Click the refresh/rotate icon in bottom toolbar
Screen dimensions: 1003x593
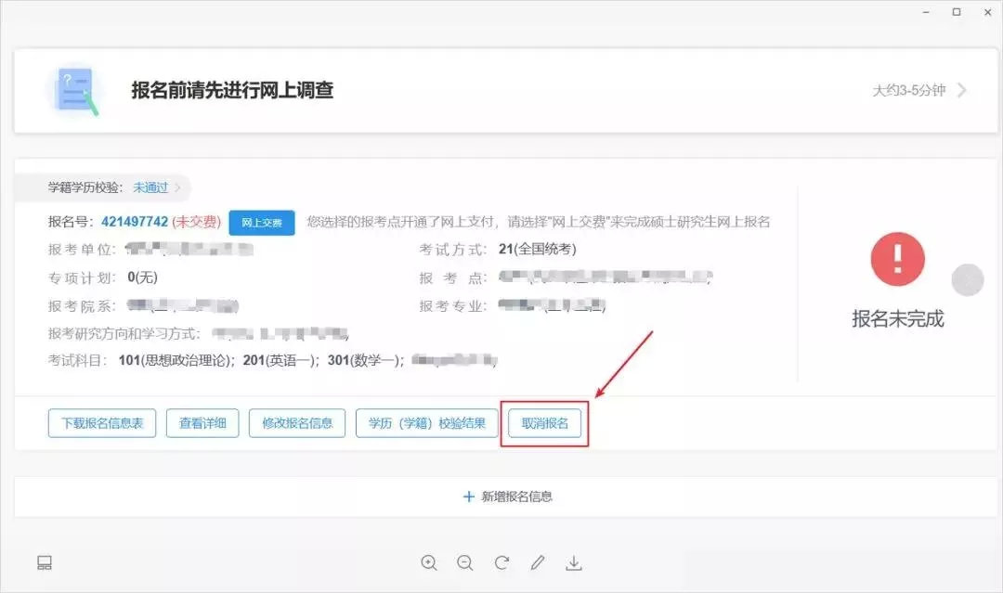pos(501,562)
